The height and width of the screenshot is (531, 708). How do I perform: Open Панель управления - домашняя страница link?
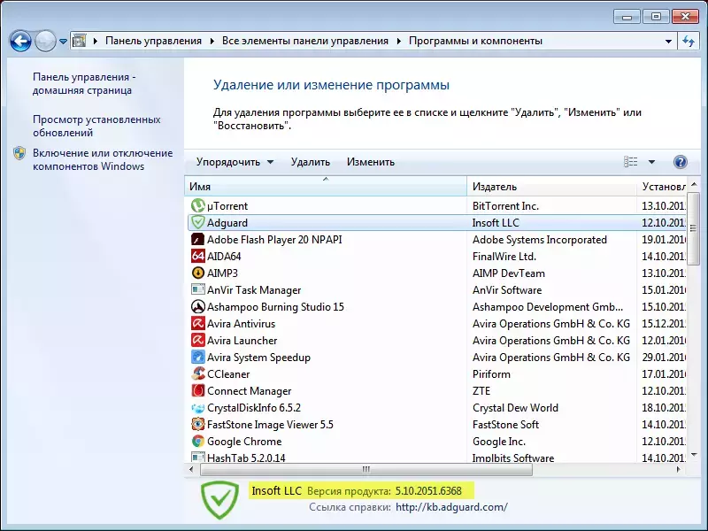tap(84, 83)
